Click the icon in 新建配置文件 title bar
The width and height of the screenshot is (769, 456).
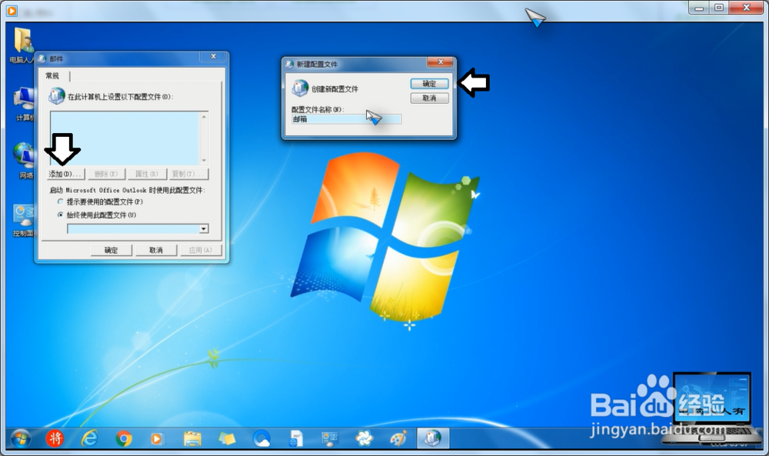click(x=289, y=64)
